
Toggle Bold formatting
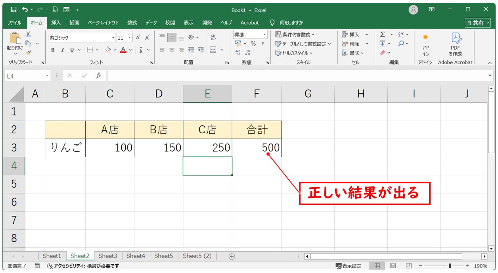tap(53, 50)
